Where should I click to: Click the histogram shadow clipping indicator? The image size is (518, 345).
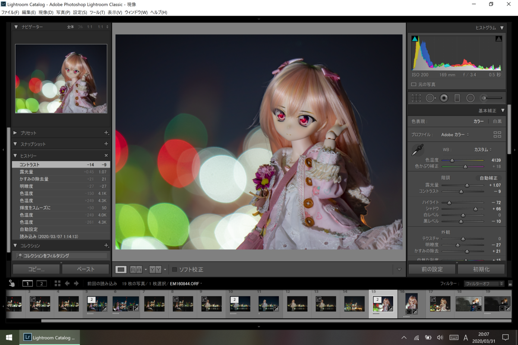click(x=415, y=39)
